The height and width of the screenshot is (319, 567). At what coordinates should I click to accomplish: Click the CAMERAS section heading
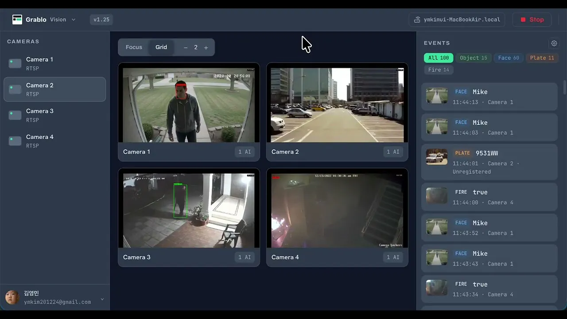coord(23,41)
